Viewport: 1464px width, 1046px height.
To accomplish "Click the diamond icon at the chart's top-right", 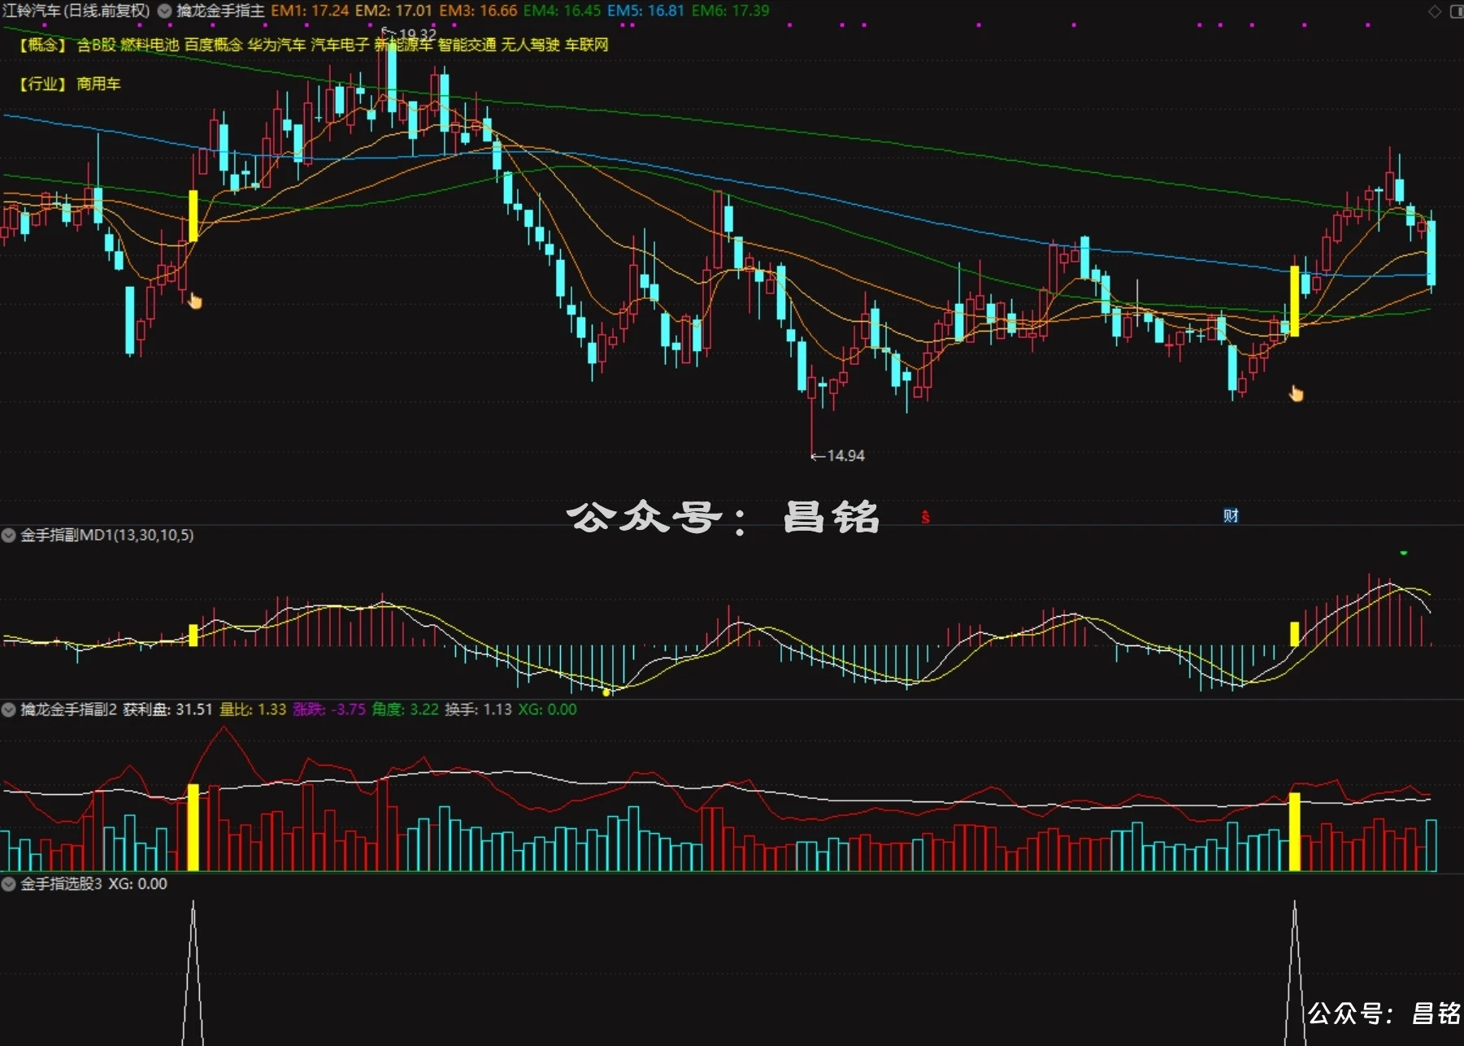I will pos(1435,11).
